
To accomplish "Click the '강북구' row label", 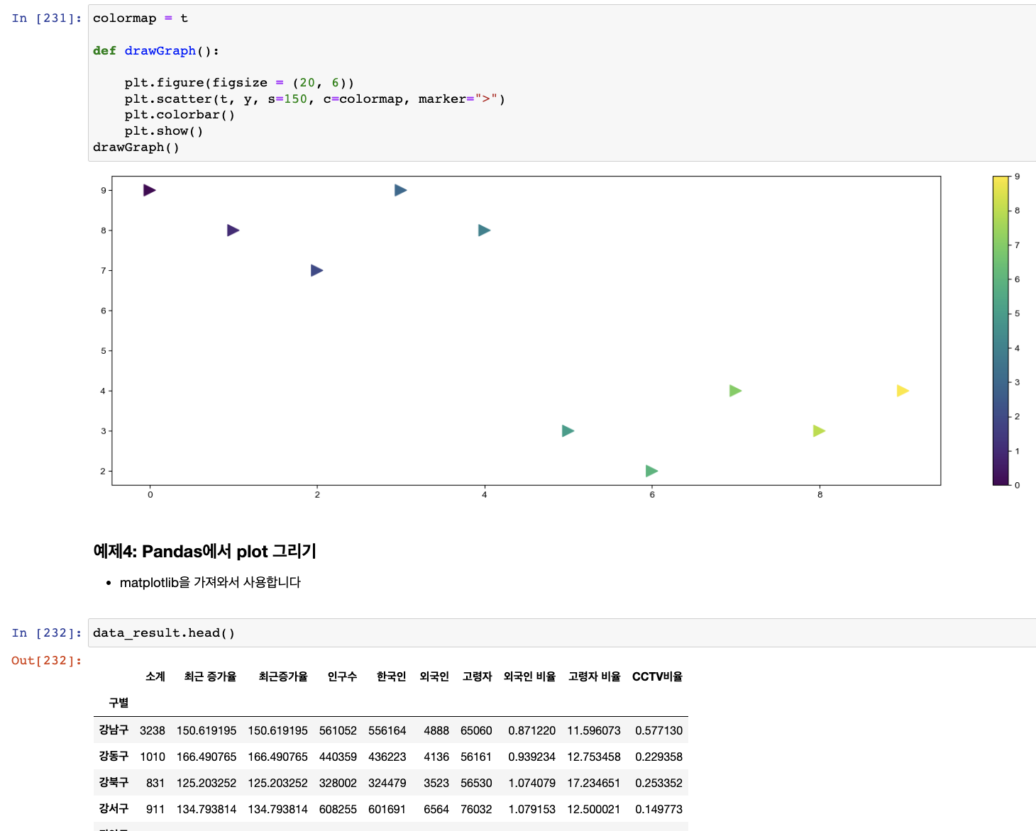I will pyautogui.click(x=114, y=782).
